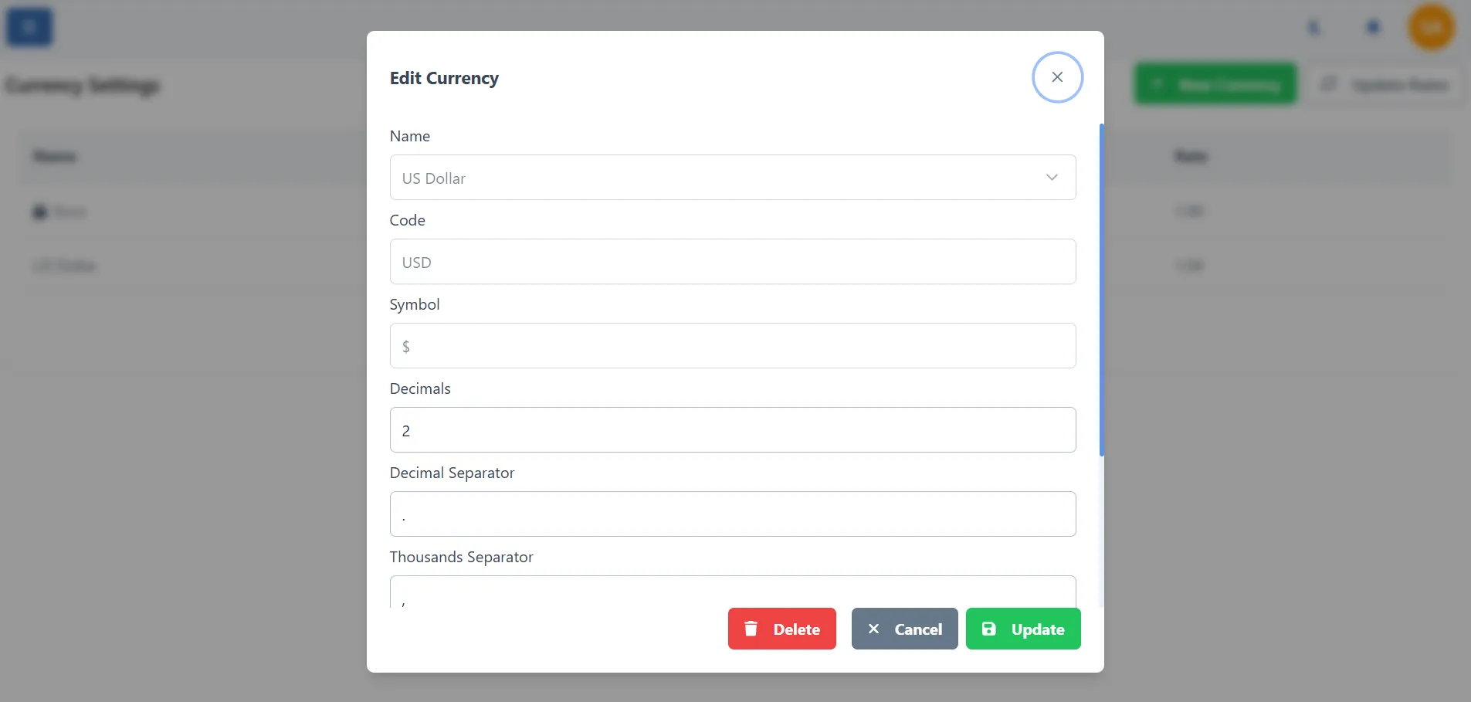Click the save disk icon on Update button
Screen dimensions: 1471x702
click(991, 629)
